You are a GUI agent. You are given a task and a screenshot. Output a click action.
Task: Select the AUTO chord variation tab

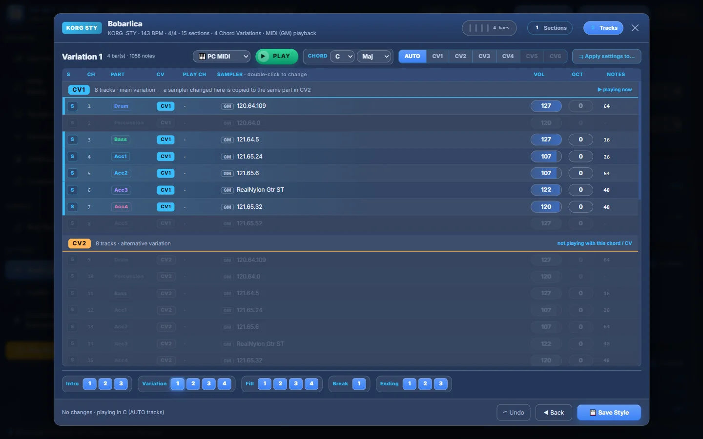[413, 57]
